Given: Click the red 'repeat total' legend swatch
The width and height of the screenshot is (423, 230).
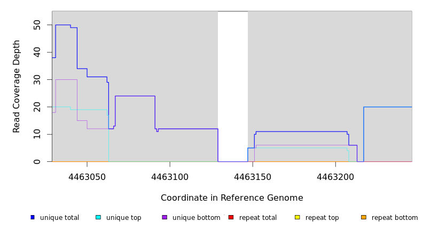Looking at the screenshot, I should pos(231,217).
